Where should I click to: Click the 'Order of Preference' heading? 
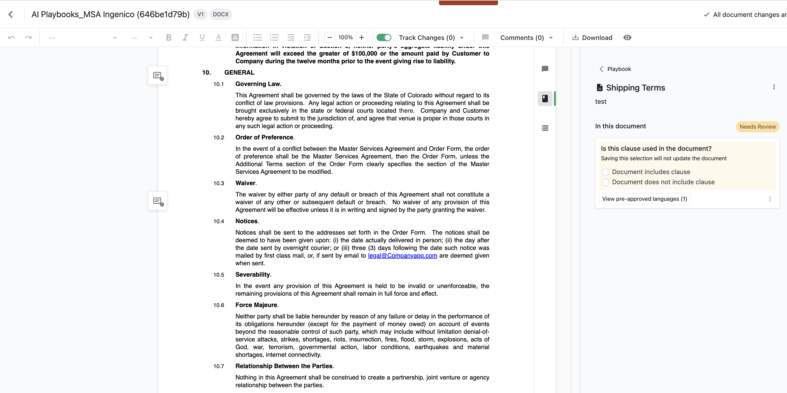click(x=264, y=137)
